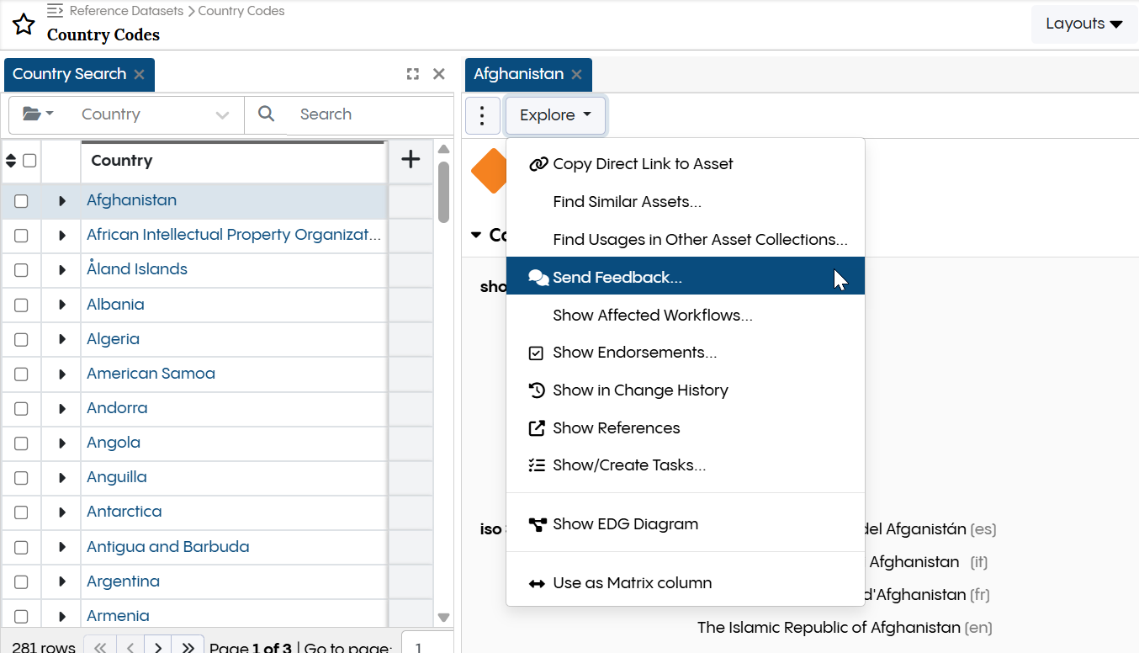
Task: Check the checkbox next to Afghanistan
Action: pos(23,200)
